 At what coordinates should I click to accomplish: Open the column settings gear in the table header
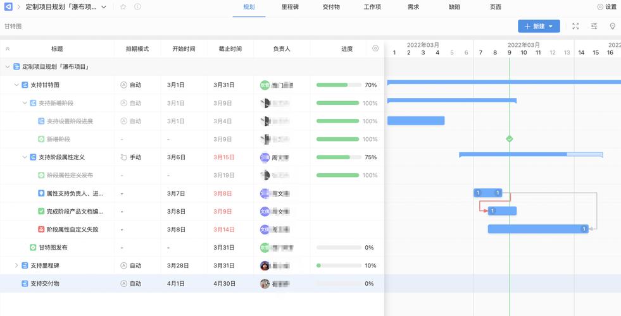tap(375, 49)
